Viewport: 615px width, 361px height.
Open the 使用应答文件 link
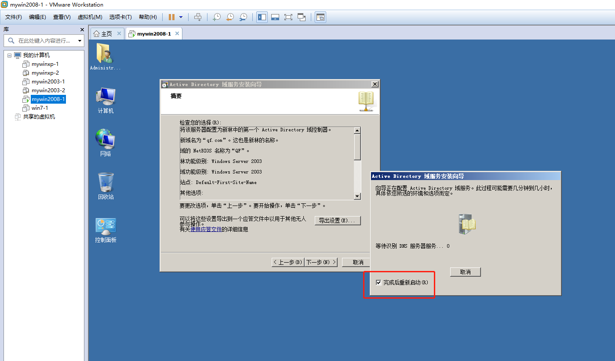pyautogui.click(x=206, y=229)
